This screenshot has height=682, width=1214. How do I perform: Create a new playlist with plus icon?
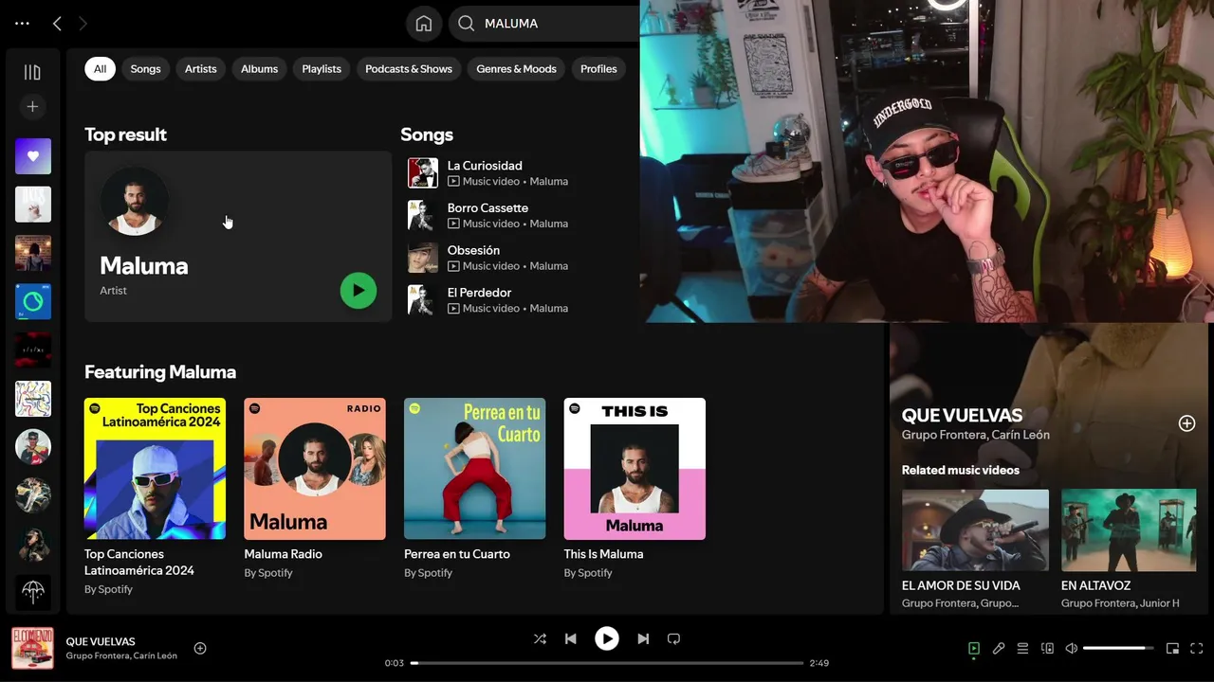[32, 107]
